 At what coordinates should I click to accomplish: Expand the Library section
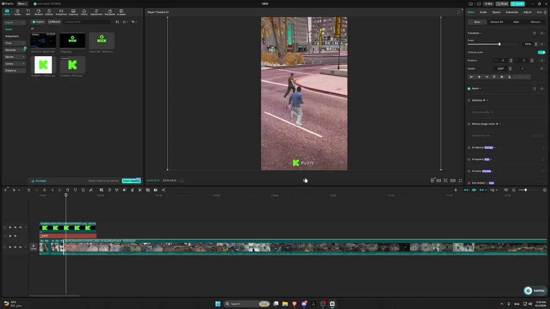15,64
